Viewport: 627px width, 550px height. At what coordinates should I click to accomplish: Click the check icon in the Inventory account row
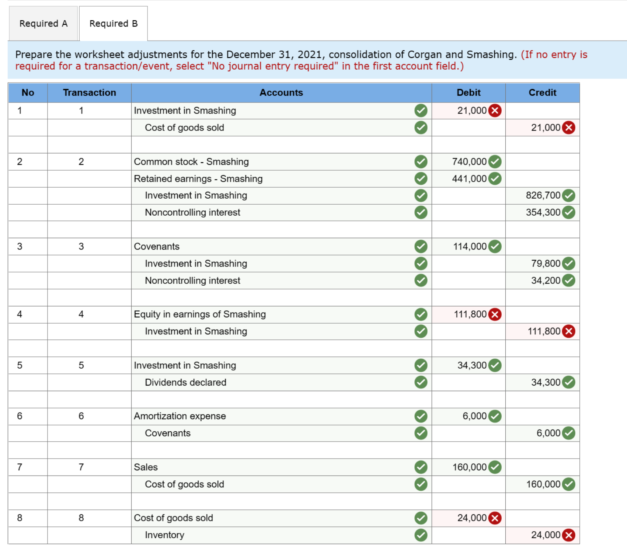(421, 535)
